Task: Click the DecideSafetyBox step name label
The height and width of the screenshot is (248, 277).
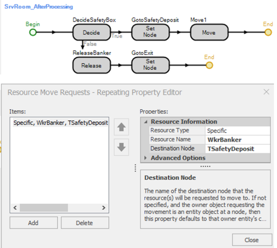Action: pos(94,20)
